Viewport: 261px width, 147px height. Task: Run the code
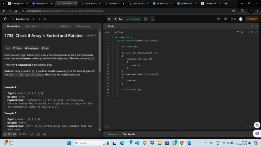tap(119, 19)
